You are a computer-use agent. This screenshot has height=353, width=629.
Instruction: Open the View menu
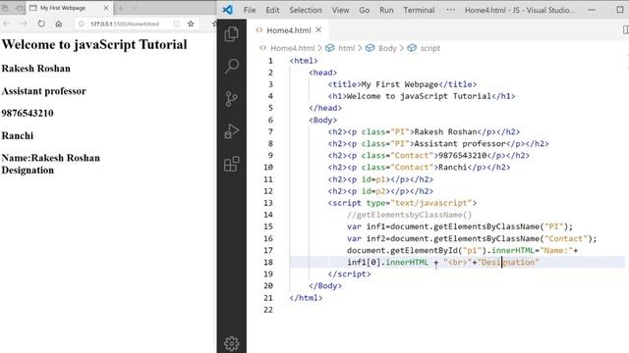340,10
